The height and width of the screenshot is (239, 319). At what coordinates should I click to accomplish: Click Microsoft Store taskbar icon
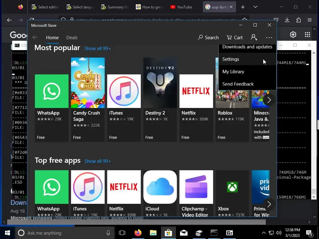click(168, 233)
